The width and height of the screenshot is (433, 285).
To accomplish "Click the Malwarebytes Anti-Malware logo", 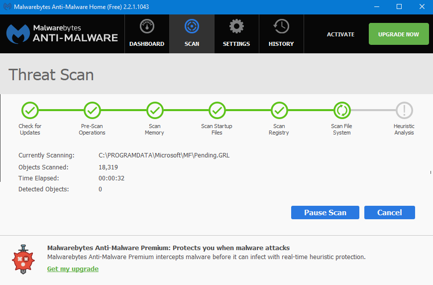I will (x=62, y=34).
